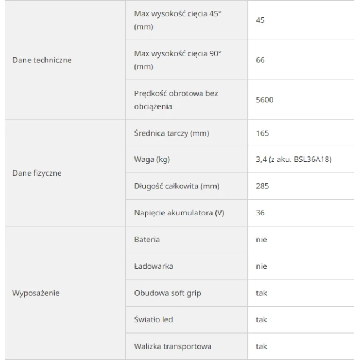Screen dimensions: 360x360
Task: Select the Dane techniczne category cell
Action: 65,60
